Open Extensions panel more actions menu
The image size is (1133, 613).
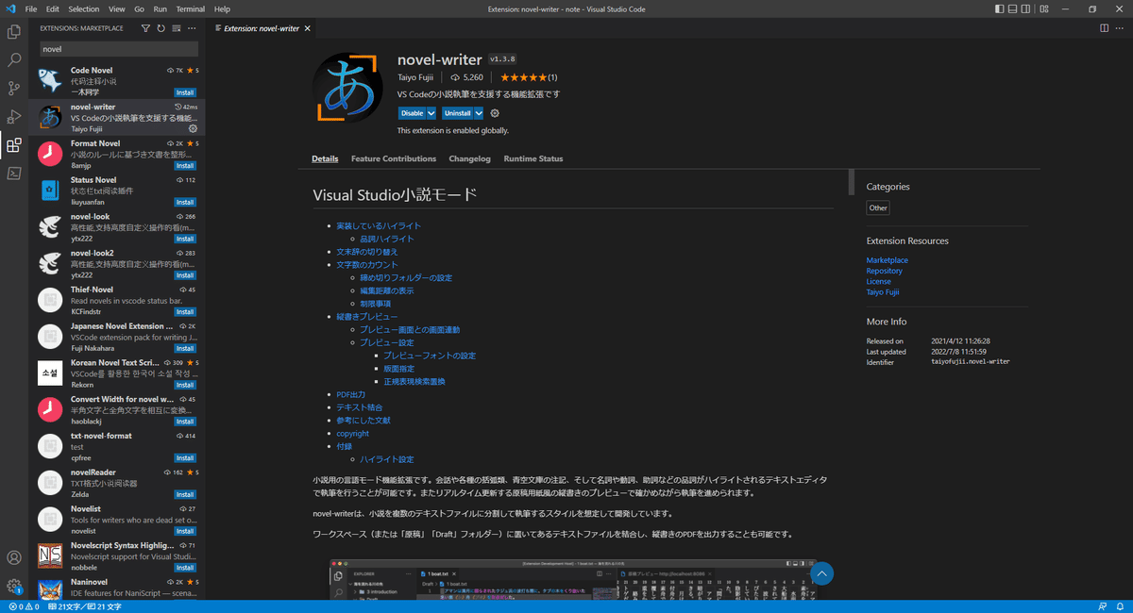click(x=192, y=28)
